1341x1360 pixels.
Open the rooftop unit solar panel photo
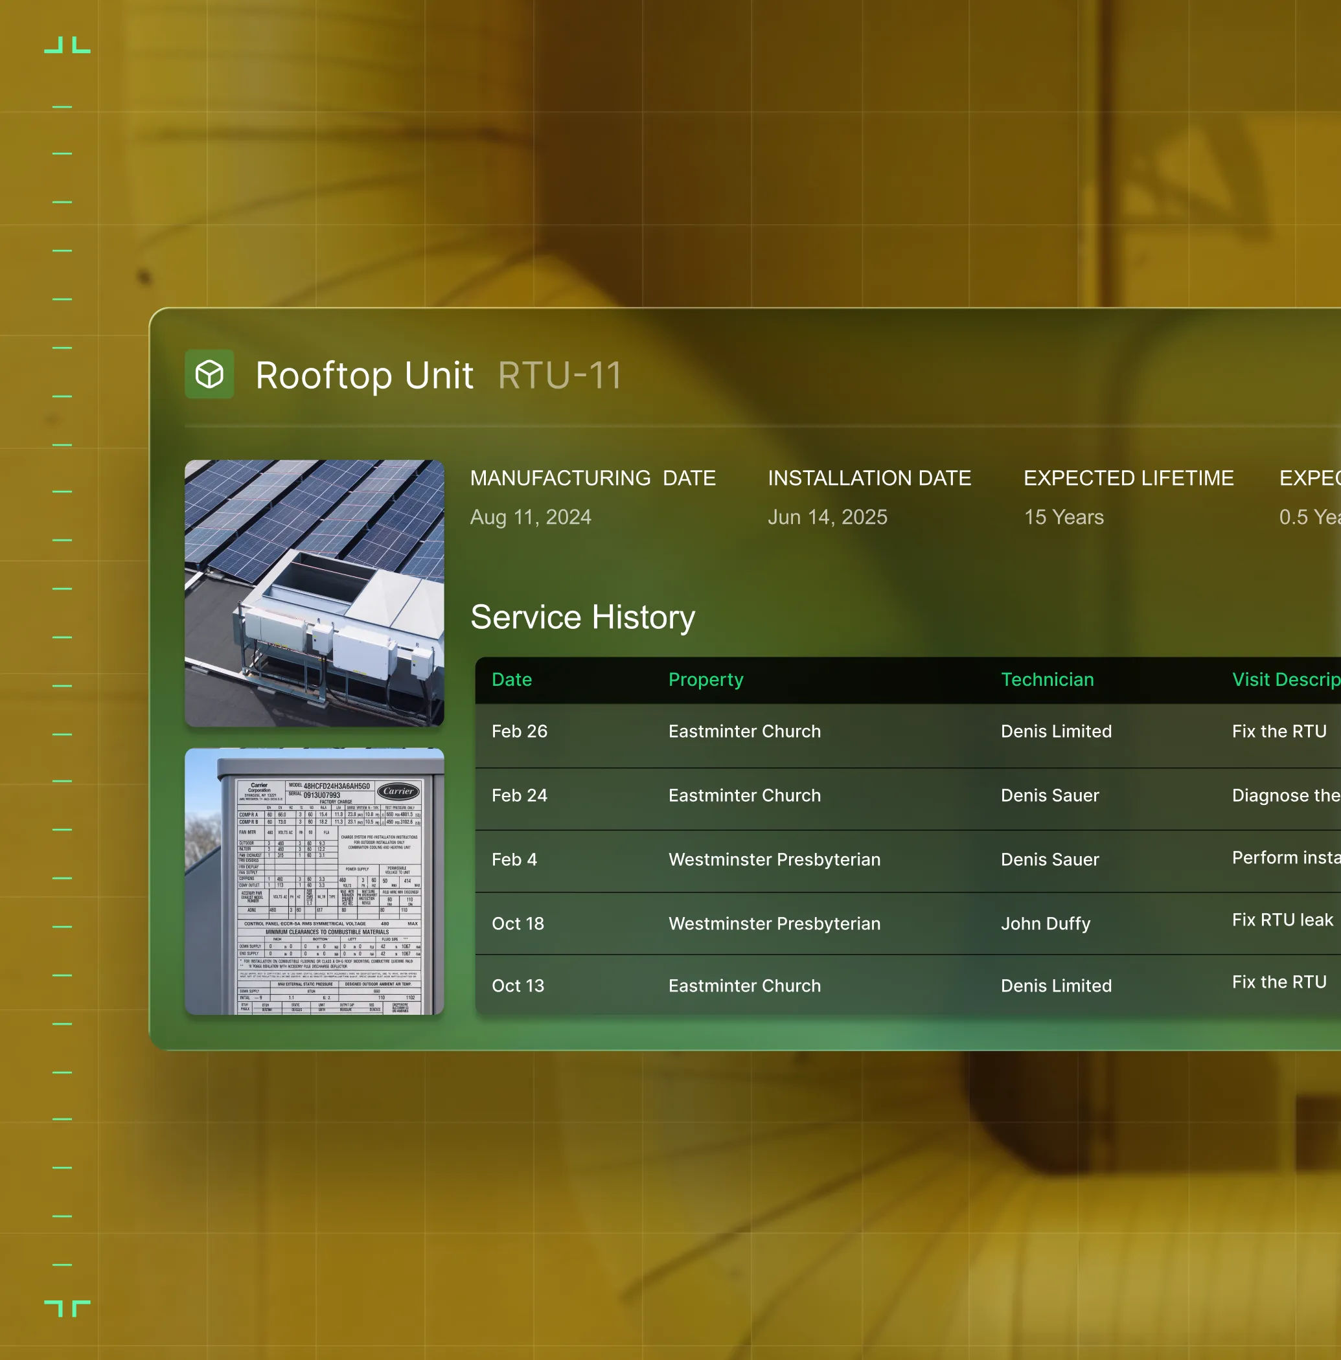314,593
